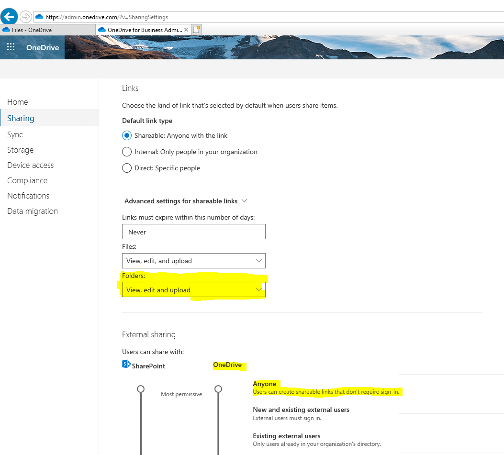The image size is (504, 455).
Task: Open Sync settings in the sidebar
Action: point(15,134)
